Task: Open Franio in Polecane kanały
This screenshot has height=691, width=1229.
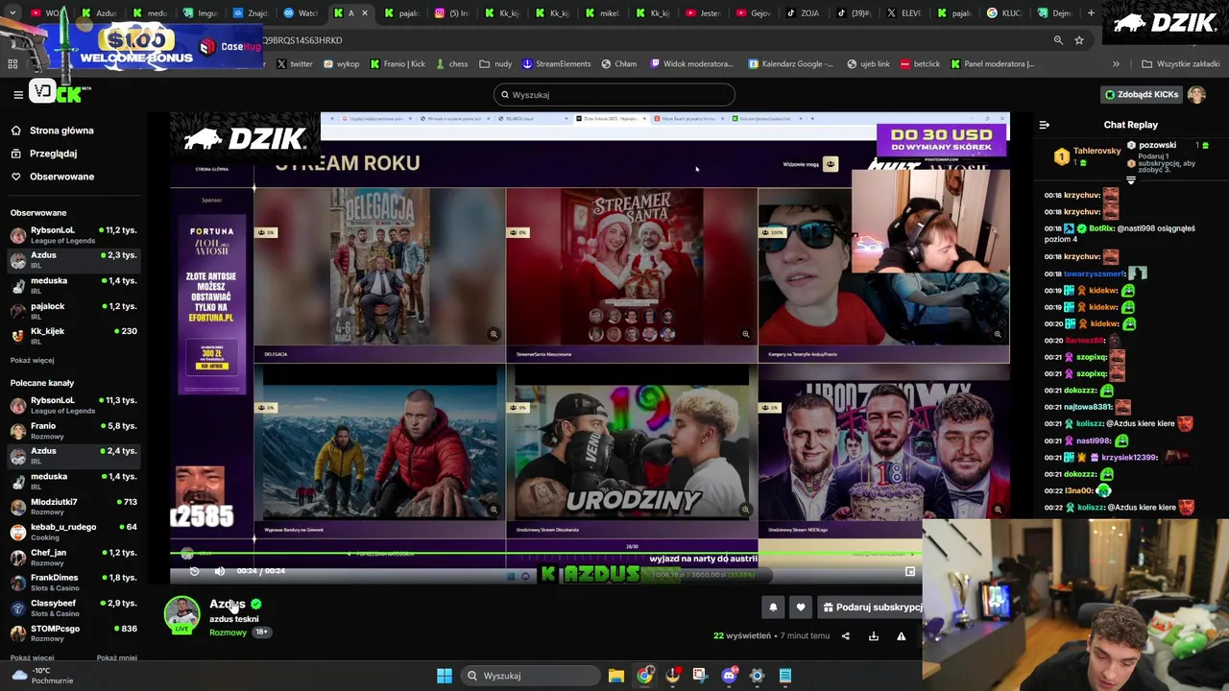Action: 75,430
